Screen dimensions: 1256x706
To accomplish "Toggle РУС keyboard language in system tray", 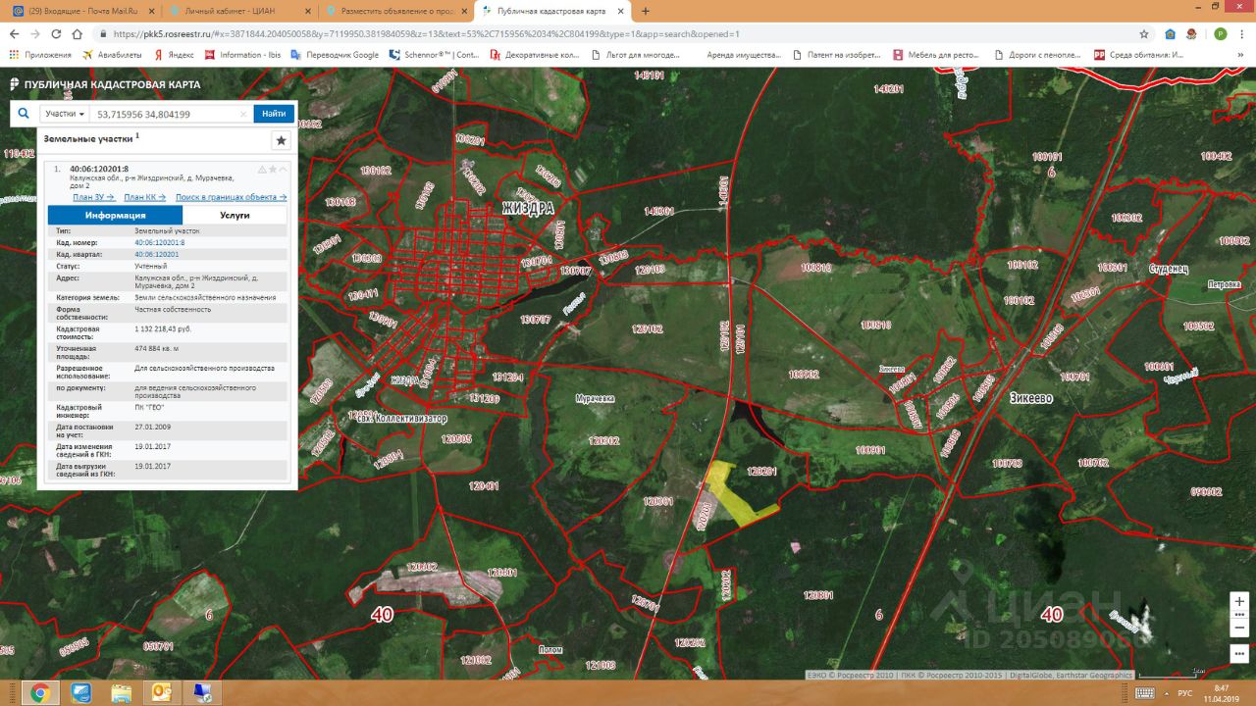I will click(1184, 693).
